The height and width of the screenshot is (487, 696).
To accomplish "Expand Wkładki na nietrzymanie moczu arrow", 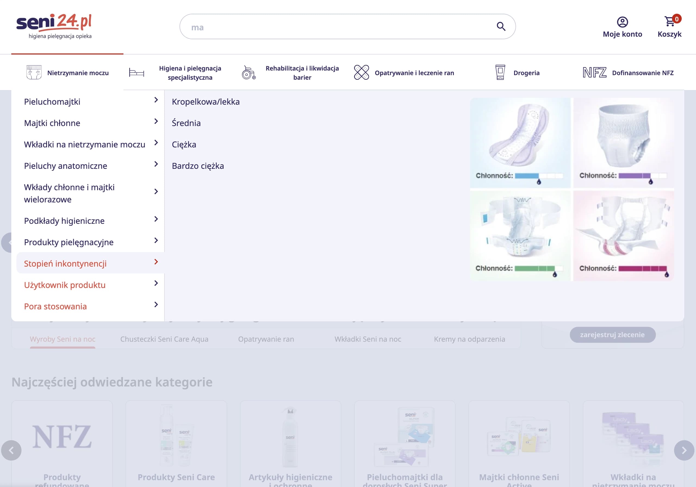I will tap(156, 143).
